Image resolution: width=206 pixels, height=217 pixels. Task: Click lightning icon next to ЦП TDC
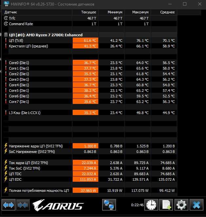coord(6,174)
